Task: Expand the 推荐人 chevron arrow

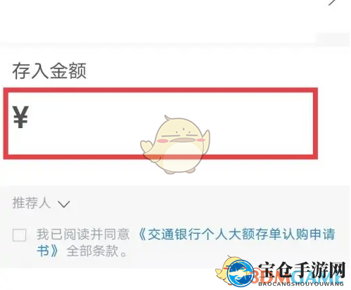Action: tap(64, 204)
